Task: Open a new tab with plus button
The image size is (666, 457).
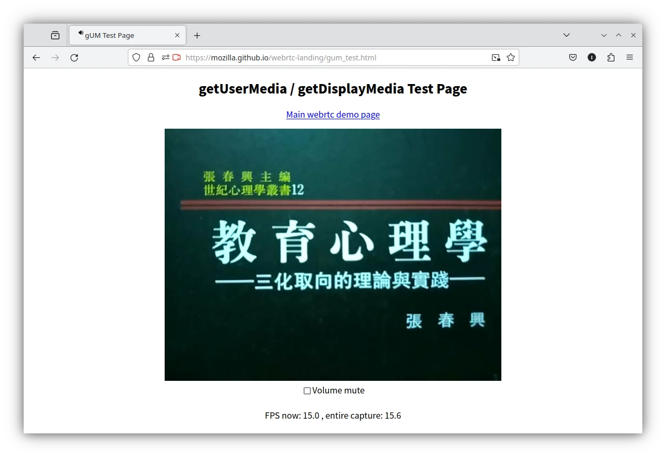Action: point(197,35)
